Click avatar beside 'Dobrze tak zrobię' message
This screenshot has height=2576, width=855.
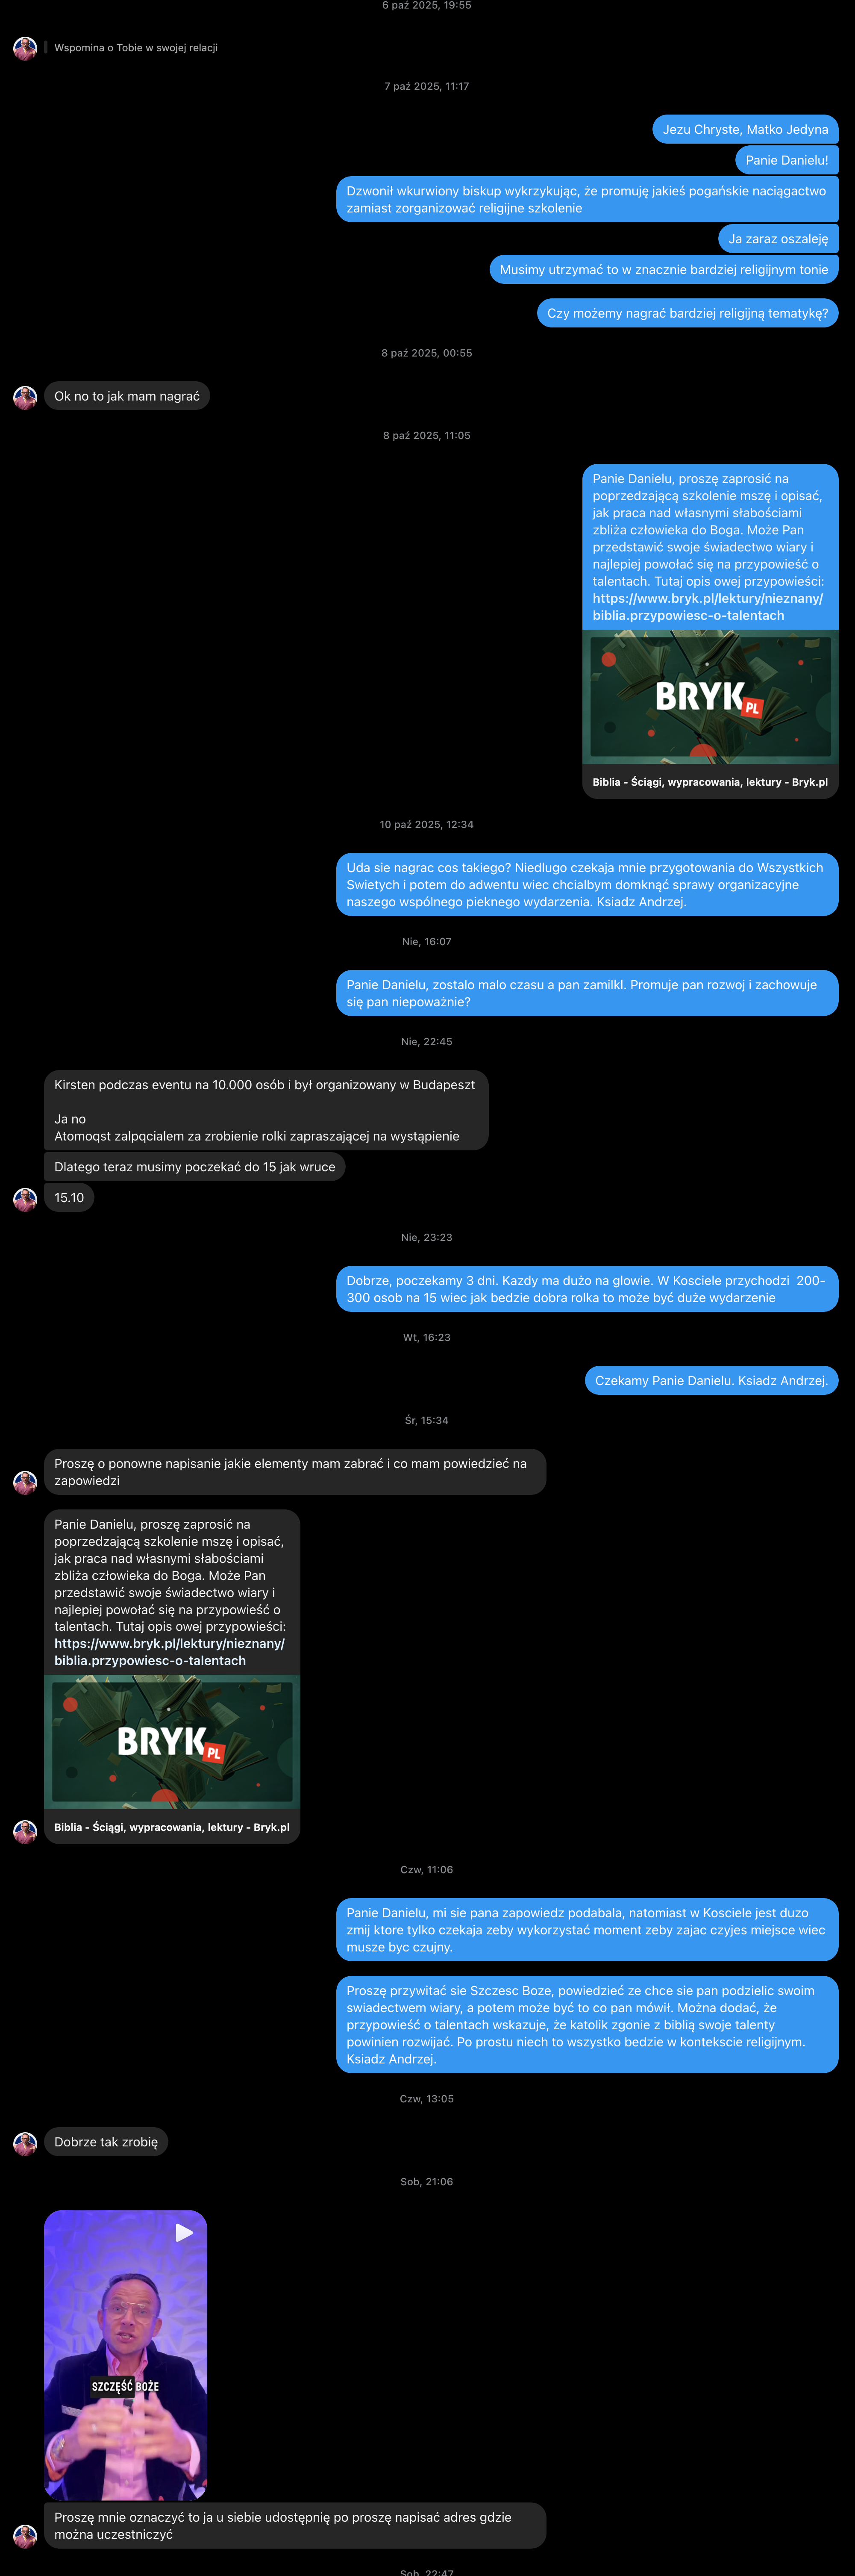pyautogui.click(x=25, y=2142)
